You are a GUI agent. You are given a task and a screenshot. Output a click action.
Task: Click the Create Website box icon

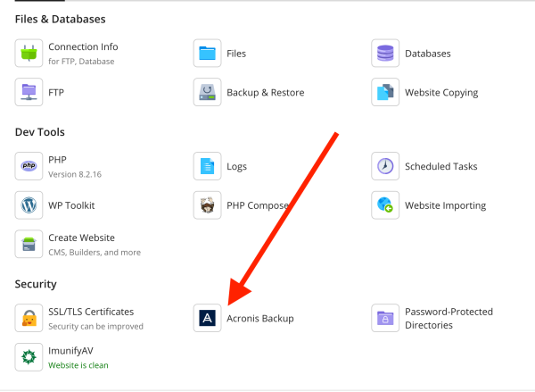click(x=29, y=244)
